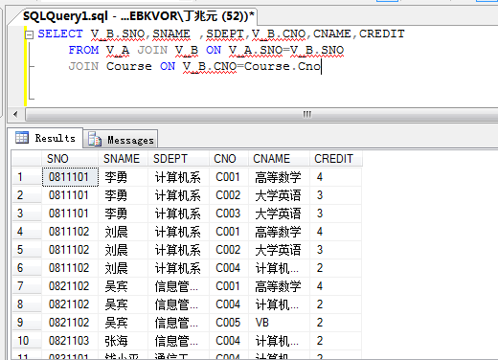
Task: Click Course.Cno at end of query
Action: 283,66
